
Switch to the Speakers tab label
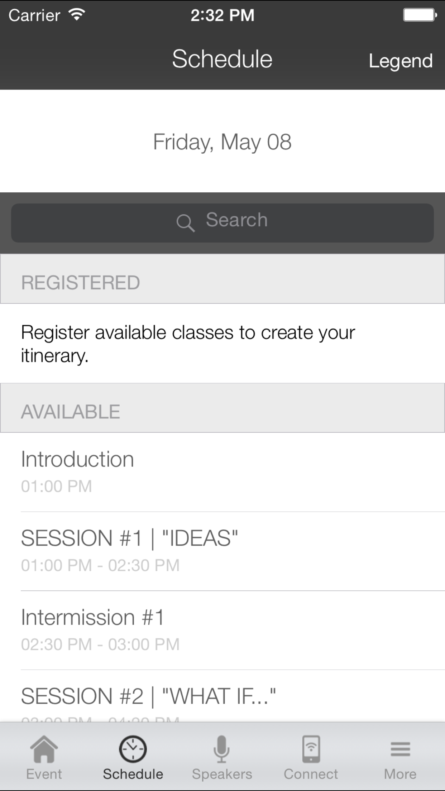click(222, 774)
